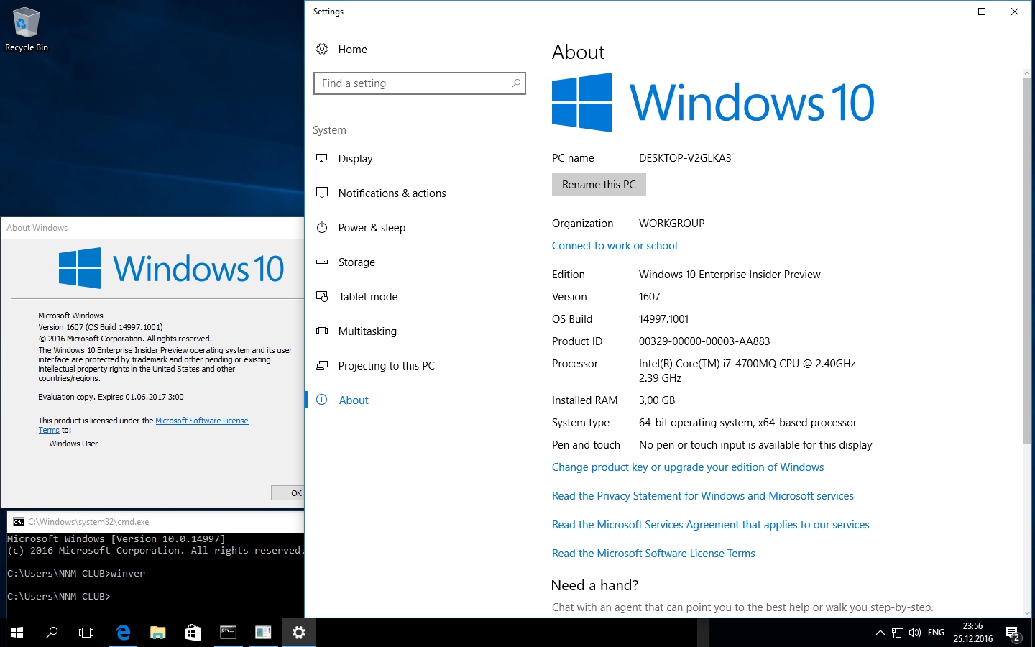The image size is (1035, 647).
Task: Click the Notifications & actions speech icon
Action: (322, 193)
